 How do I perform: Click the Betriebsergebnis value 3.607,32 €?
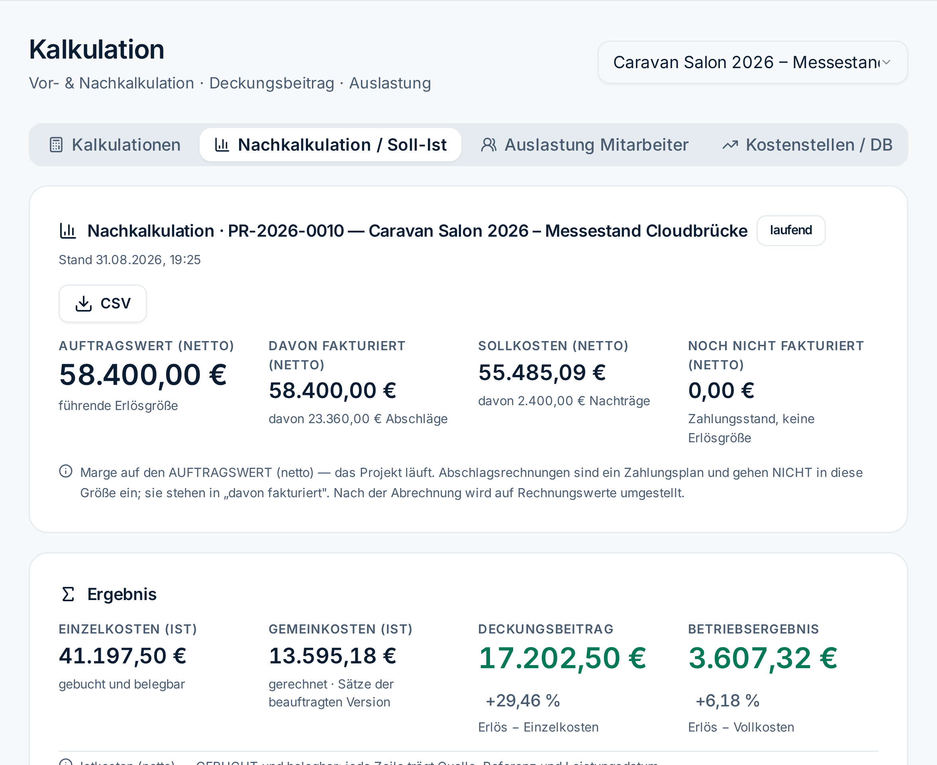(x=763, y=658)
